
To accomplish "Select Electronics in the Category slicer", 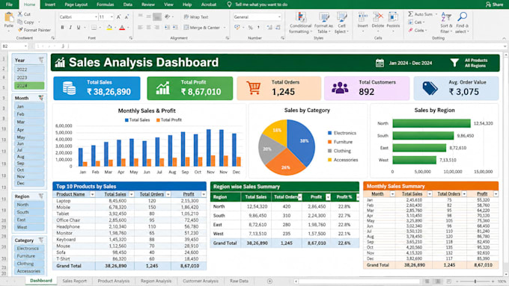I will 29,249.
